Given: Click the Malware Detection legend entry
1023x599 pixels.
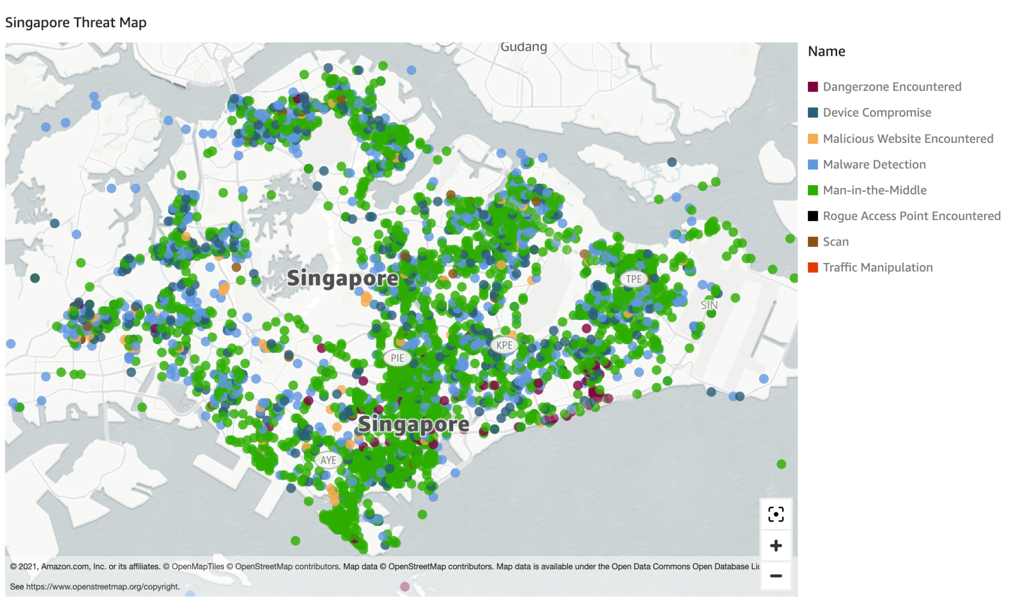Looking at the screenshot, I should [x=867, y=164].
